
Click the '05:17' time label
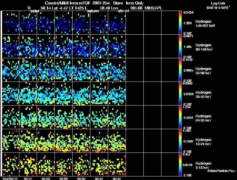coord(28,179)
